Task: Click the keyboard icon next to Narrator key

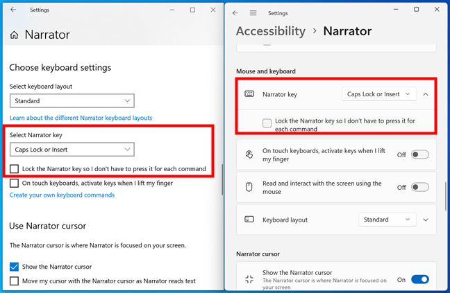Action: pos(249,94)
